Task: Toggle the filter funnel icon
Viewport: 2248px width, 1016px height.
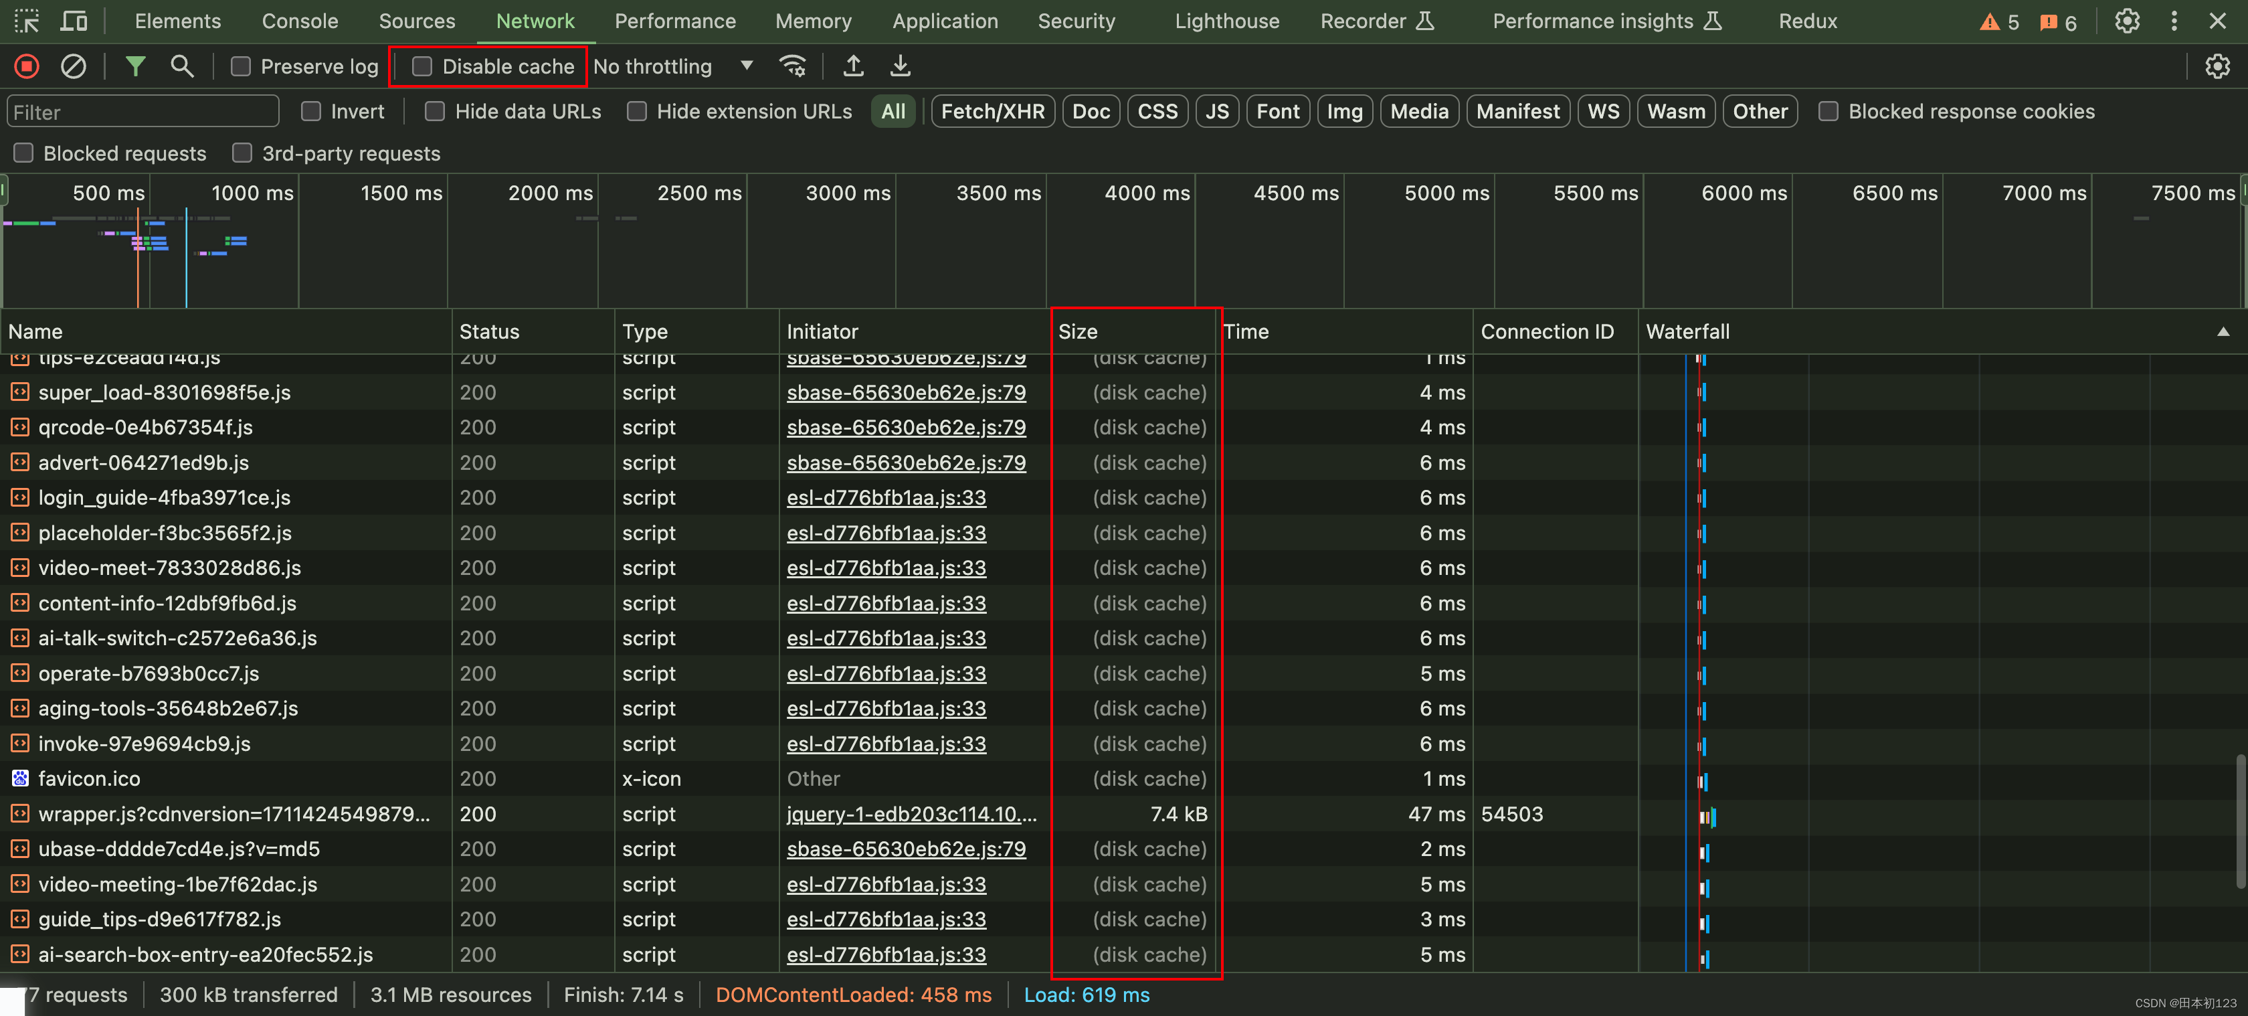Action: 135,66
